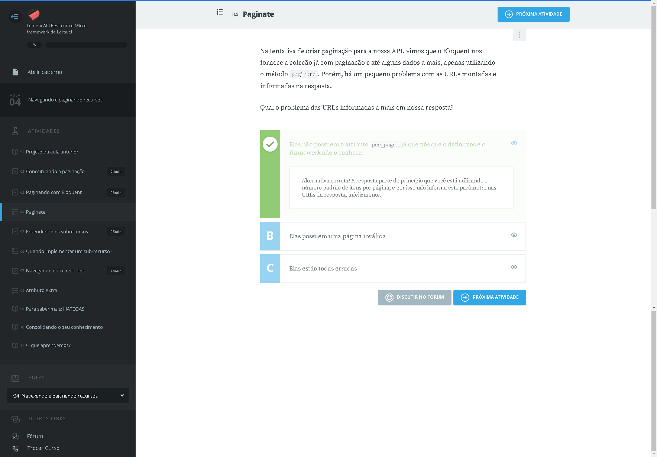Click the course progress bar
Viewport: 657px width, 457px height.
(86, 45)
